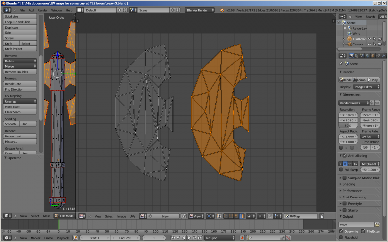Image resolution: width=388 pixels, height=242 pixels.
Task: Open the Display Image Editor dropdown
Action: (x=366, y=87)
